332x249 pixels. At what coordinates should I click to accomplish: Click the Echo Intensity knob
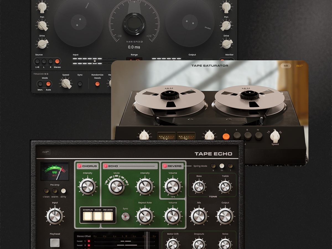[x=145, y=186]
